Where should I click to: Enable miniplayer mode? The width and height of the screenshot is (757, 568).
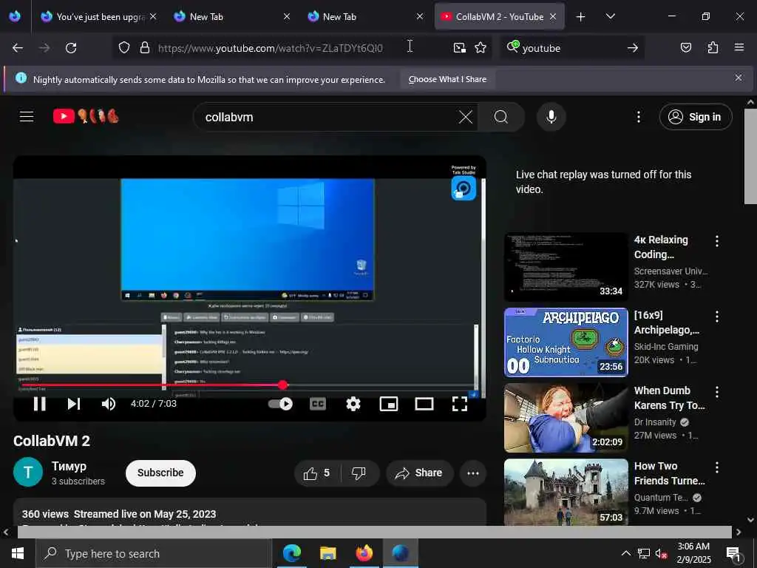389,404
